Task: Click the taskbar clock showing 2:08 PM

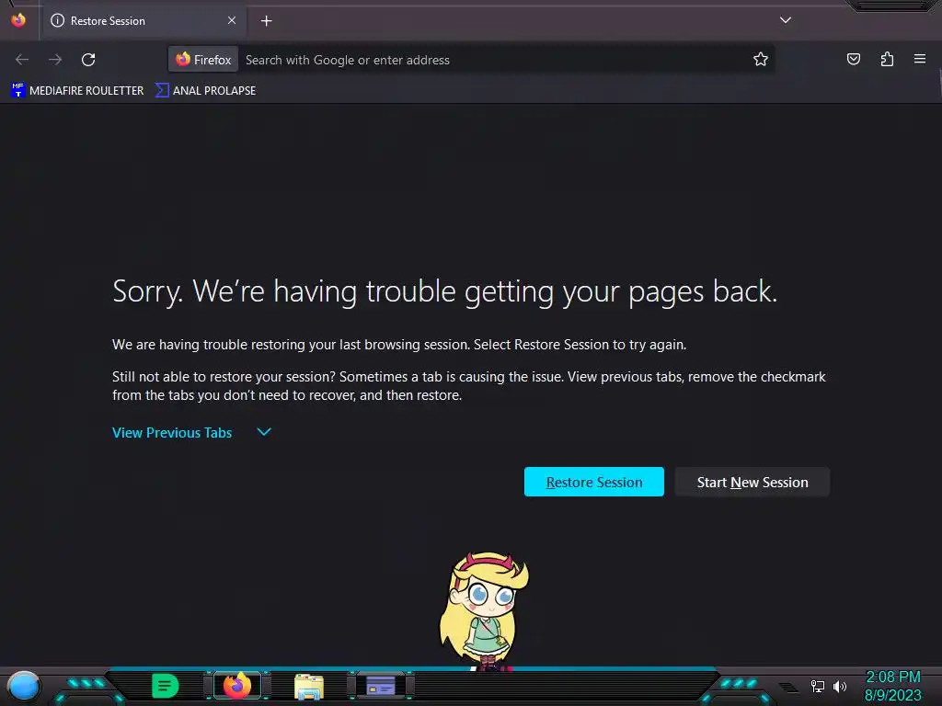Action: [892, 678]
